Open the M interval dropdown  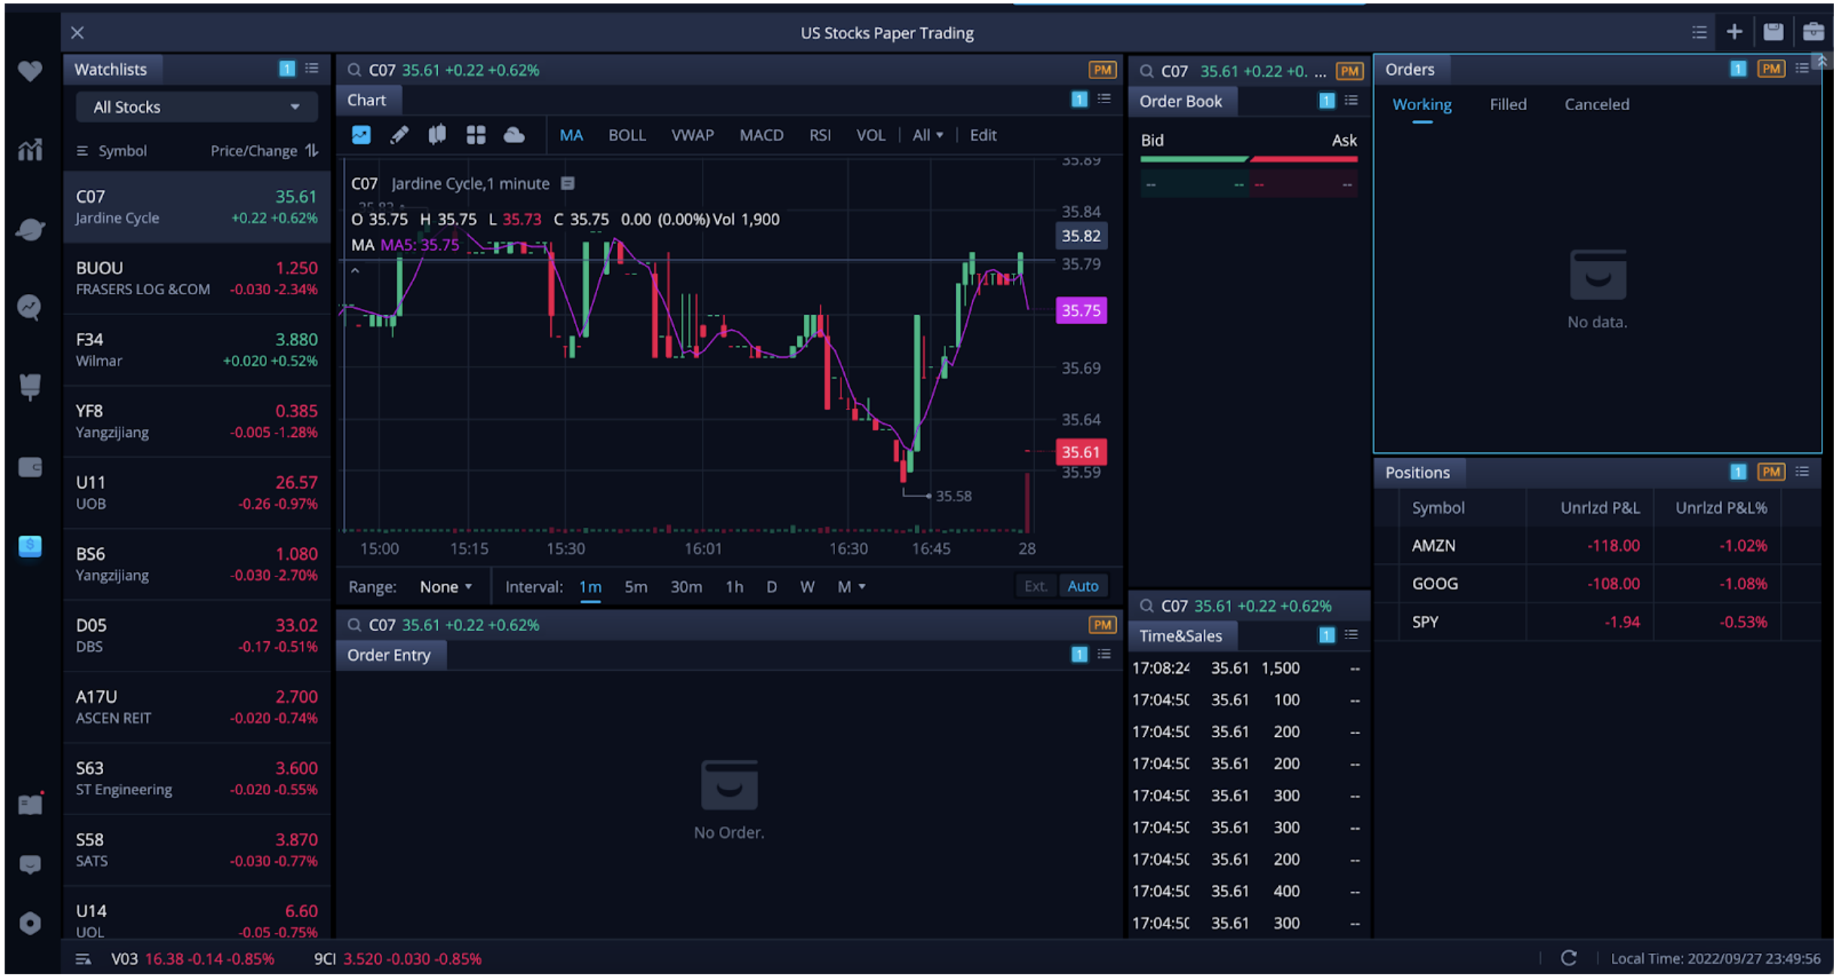(851, 586)
